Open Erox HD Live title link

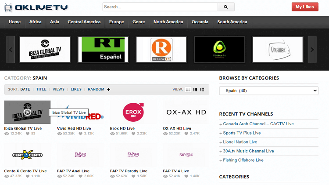pos(122,128)
